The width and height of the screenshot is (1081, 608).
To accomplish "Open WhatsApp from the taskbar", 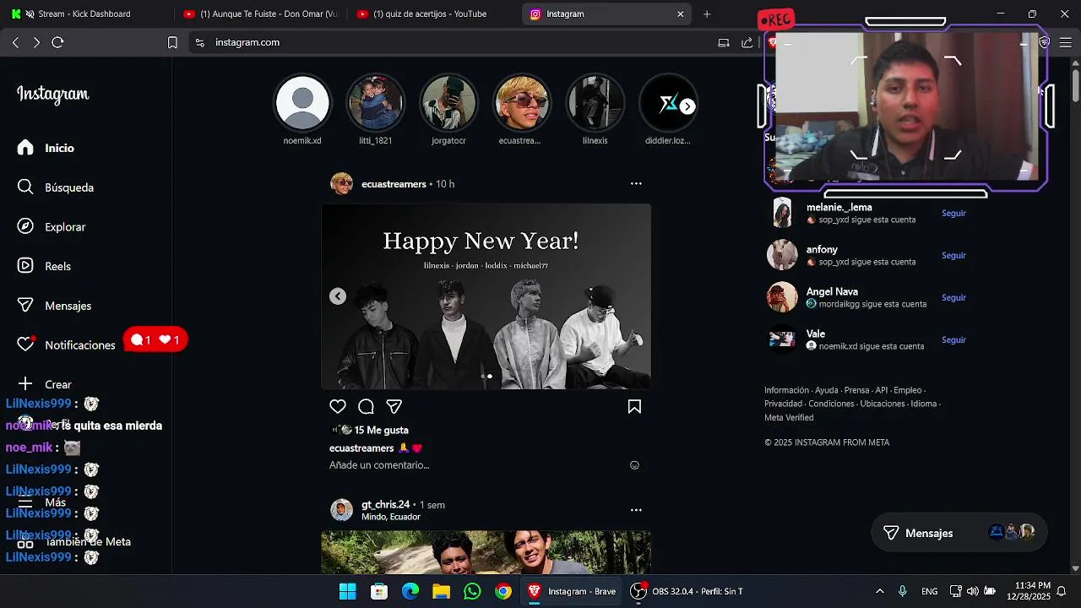I will tap(472, 591).
